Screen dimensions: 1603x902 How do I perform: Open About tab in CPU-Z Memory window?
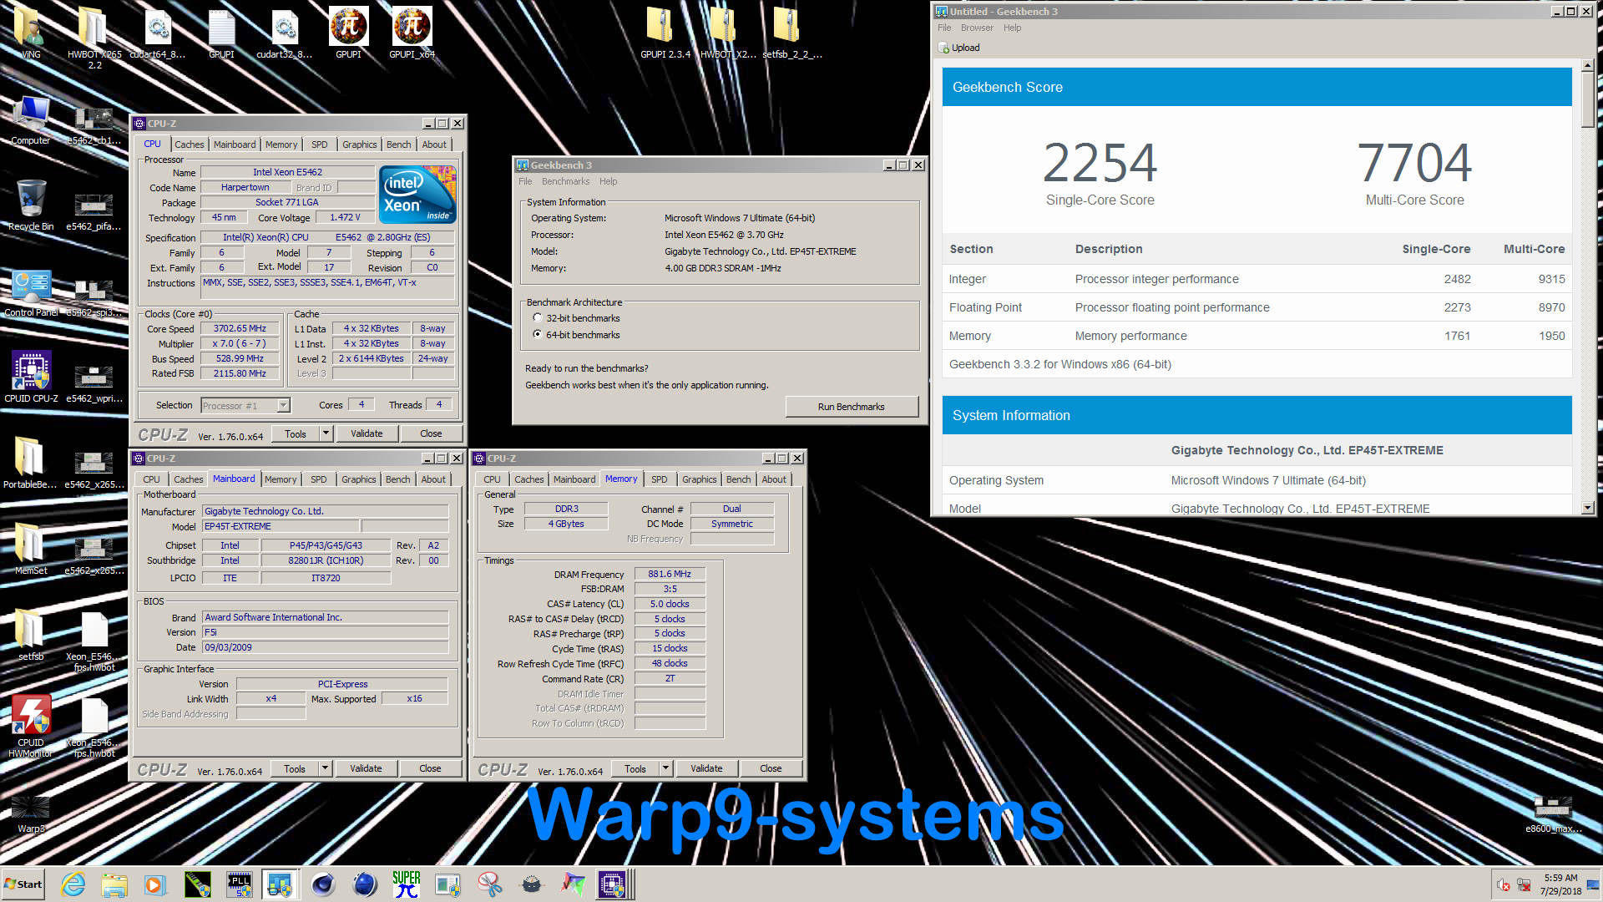coord(774,479)
